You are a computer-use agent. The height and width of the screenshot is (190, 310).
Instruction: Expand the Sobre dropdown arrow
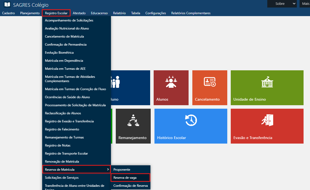pyautogui.click(x=294, y=3)
